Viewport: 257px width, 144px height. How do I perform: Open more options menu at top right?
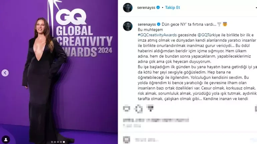tap(256, 8)
